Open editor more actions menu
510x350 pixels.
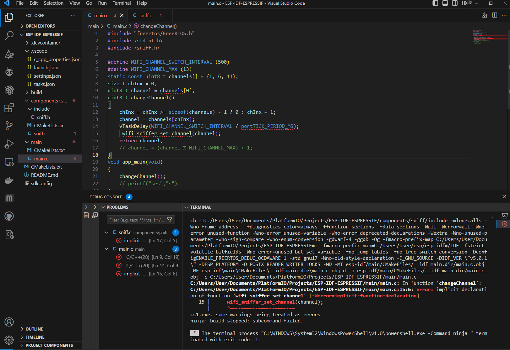pyautogui.click(x=504, y=15)
